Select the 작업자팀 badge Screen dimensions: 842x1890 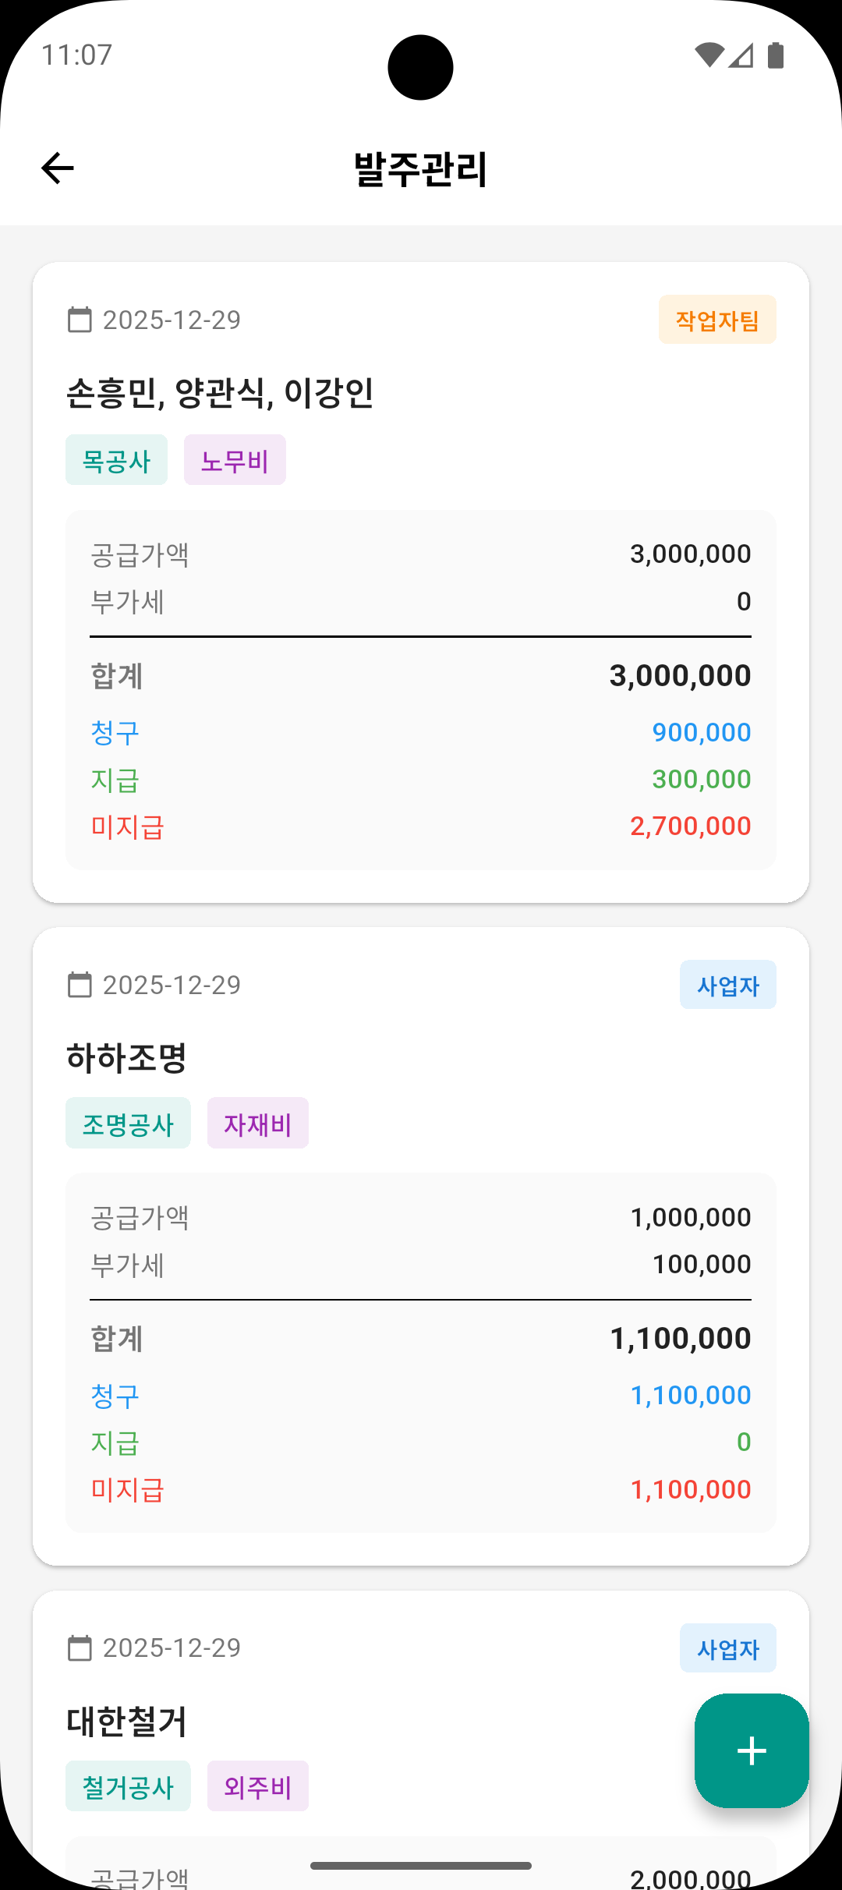pos(717,320)
